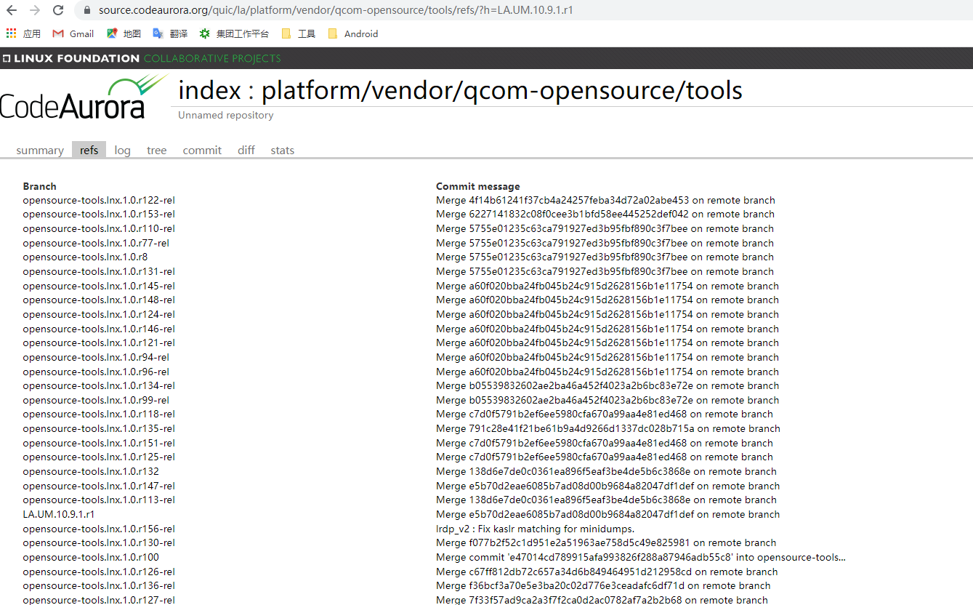This screenshot has width=973, height=605.
Task: Open the LA.UM.10.9.1.r1 branch link
Action: 60,514
